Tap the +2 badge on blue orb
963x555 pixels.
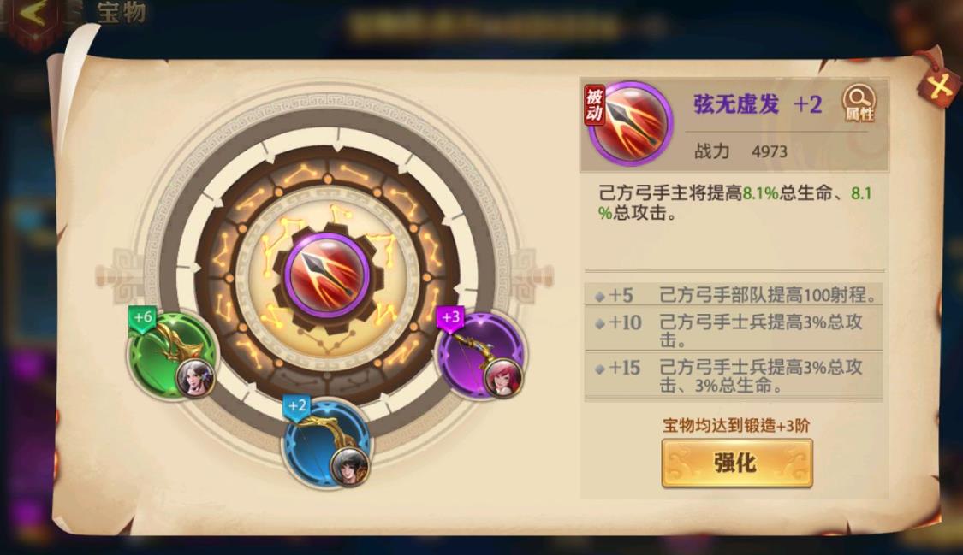tap(297, 406)
